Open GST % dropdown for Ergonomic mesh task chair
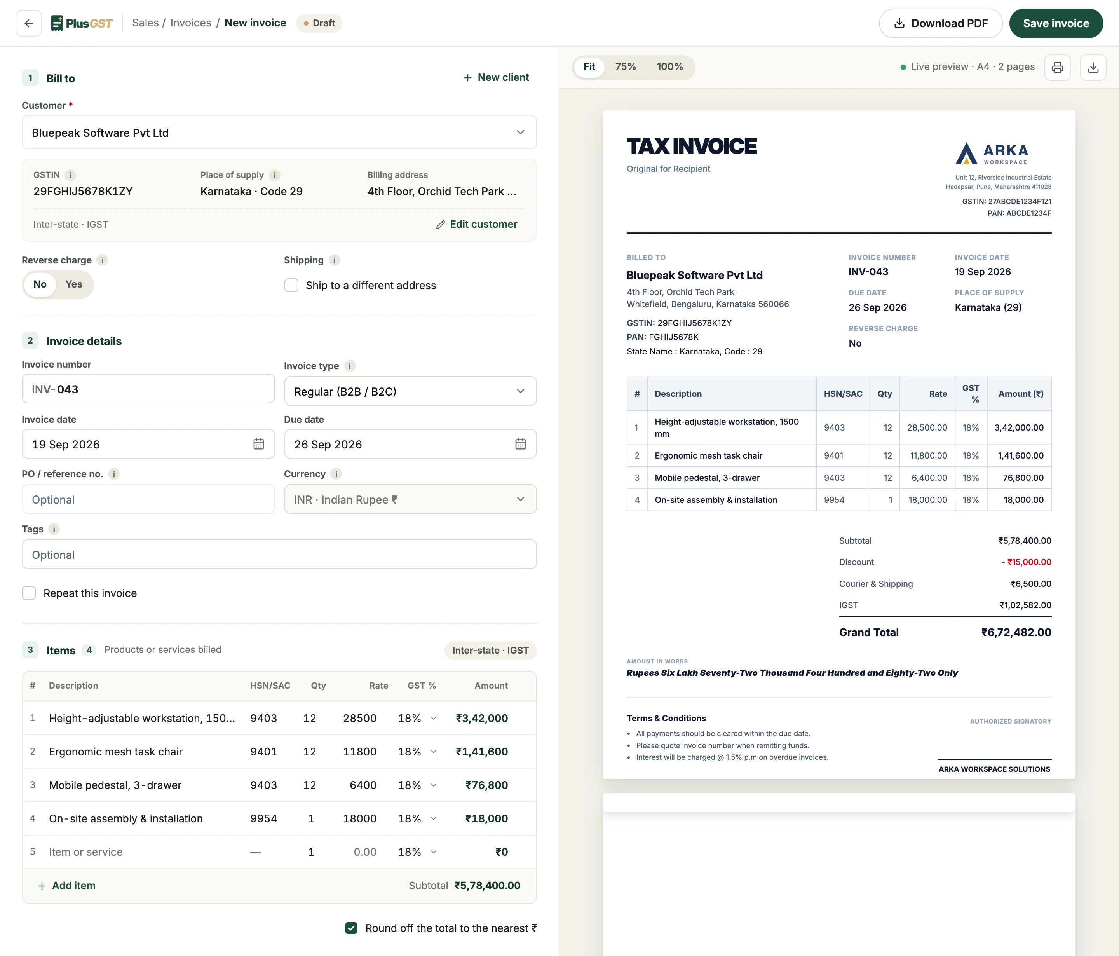 pyautogui.click(x=417, y=751)
